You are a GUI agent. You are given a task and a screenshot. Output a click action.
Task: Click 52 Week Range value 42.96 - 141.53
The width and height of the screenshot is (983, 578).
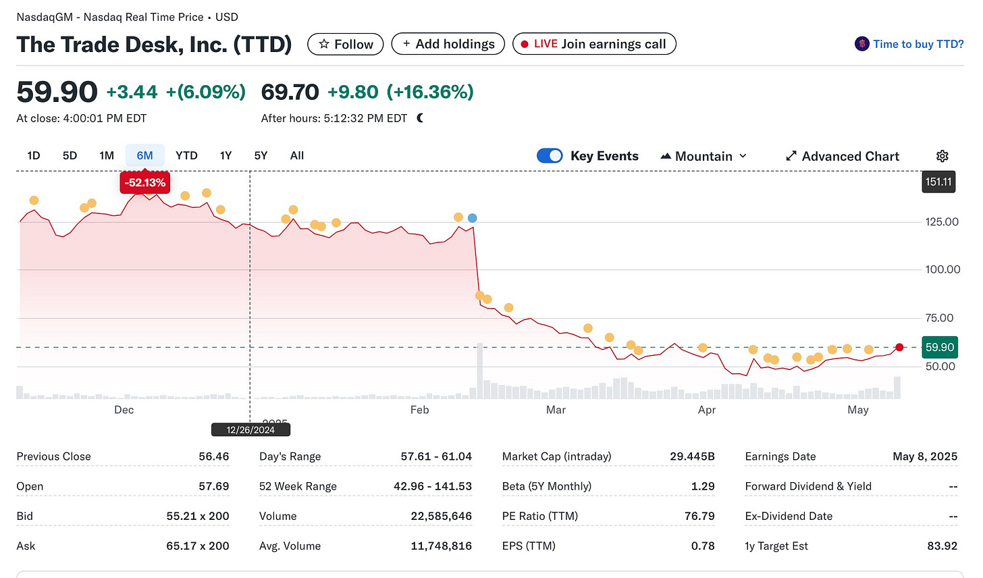pyautogui.click(x=433, y=486)
